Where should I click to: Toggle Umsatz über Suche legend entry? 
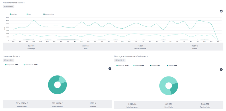31,65
